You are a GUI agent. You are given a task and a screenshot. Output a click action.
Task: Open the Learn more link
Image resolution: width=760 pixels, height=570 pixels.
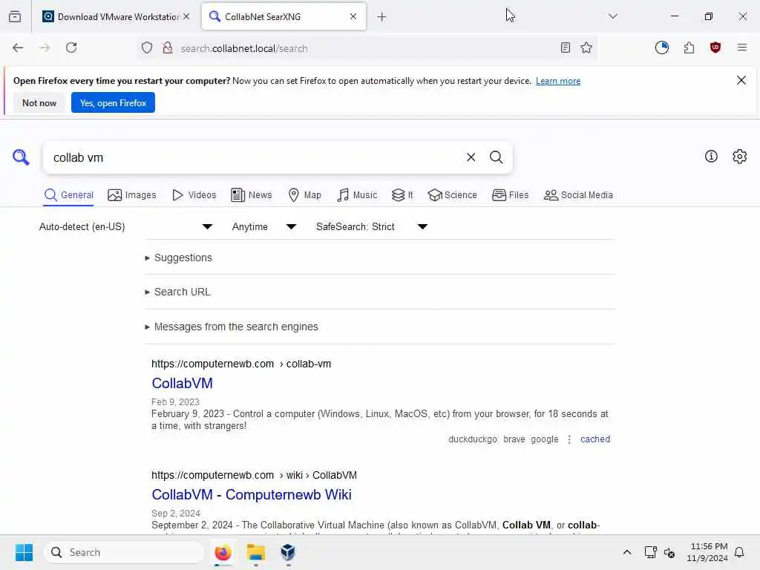[558, 81]
